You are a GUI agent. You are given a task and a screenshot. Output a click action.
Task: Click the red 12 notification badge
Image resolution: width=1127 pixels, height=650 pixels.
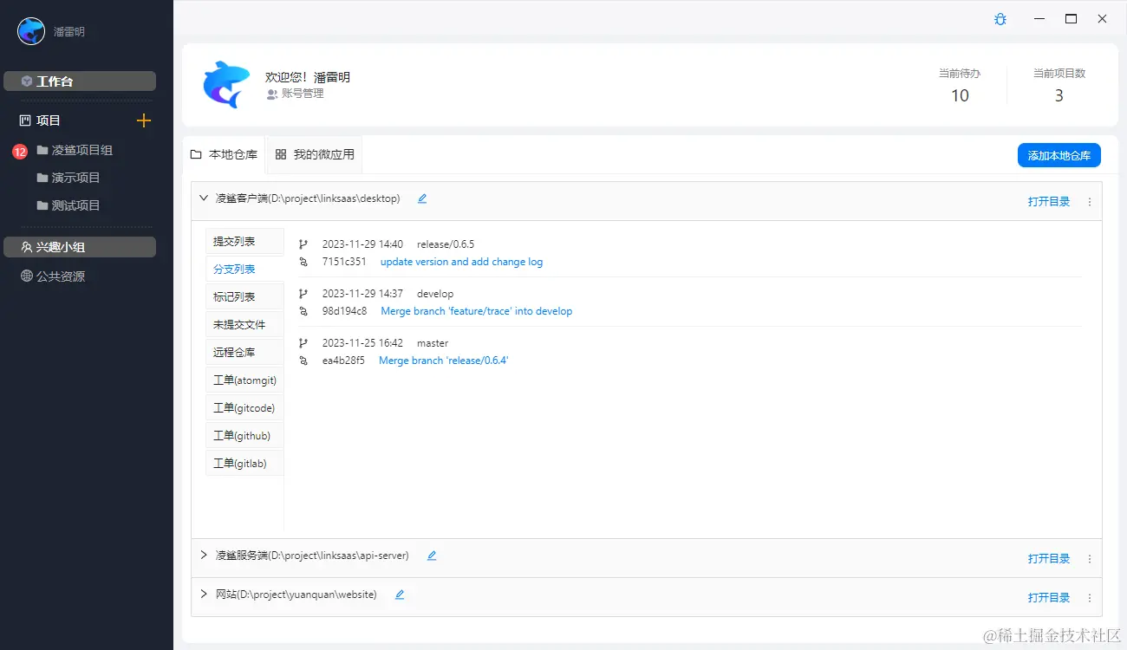[20, 152]
